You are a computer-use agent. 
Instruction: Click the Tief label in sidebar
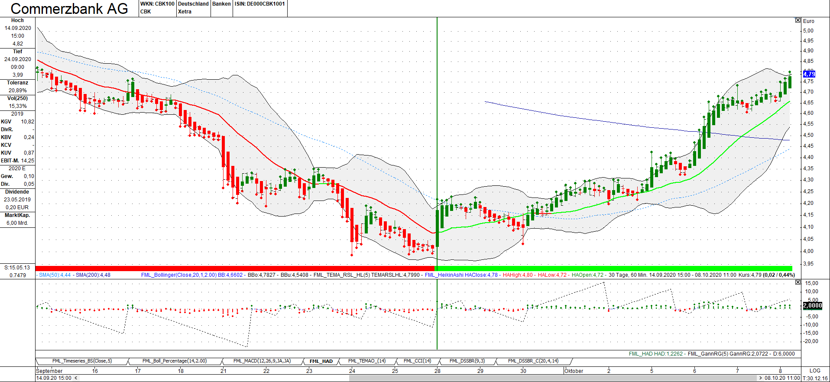[x=17, y=52]
